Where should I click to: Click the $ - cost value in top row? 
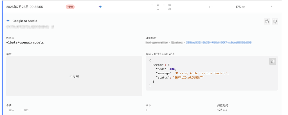pyautogui.click(x=210, y=7)
